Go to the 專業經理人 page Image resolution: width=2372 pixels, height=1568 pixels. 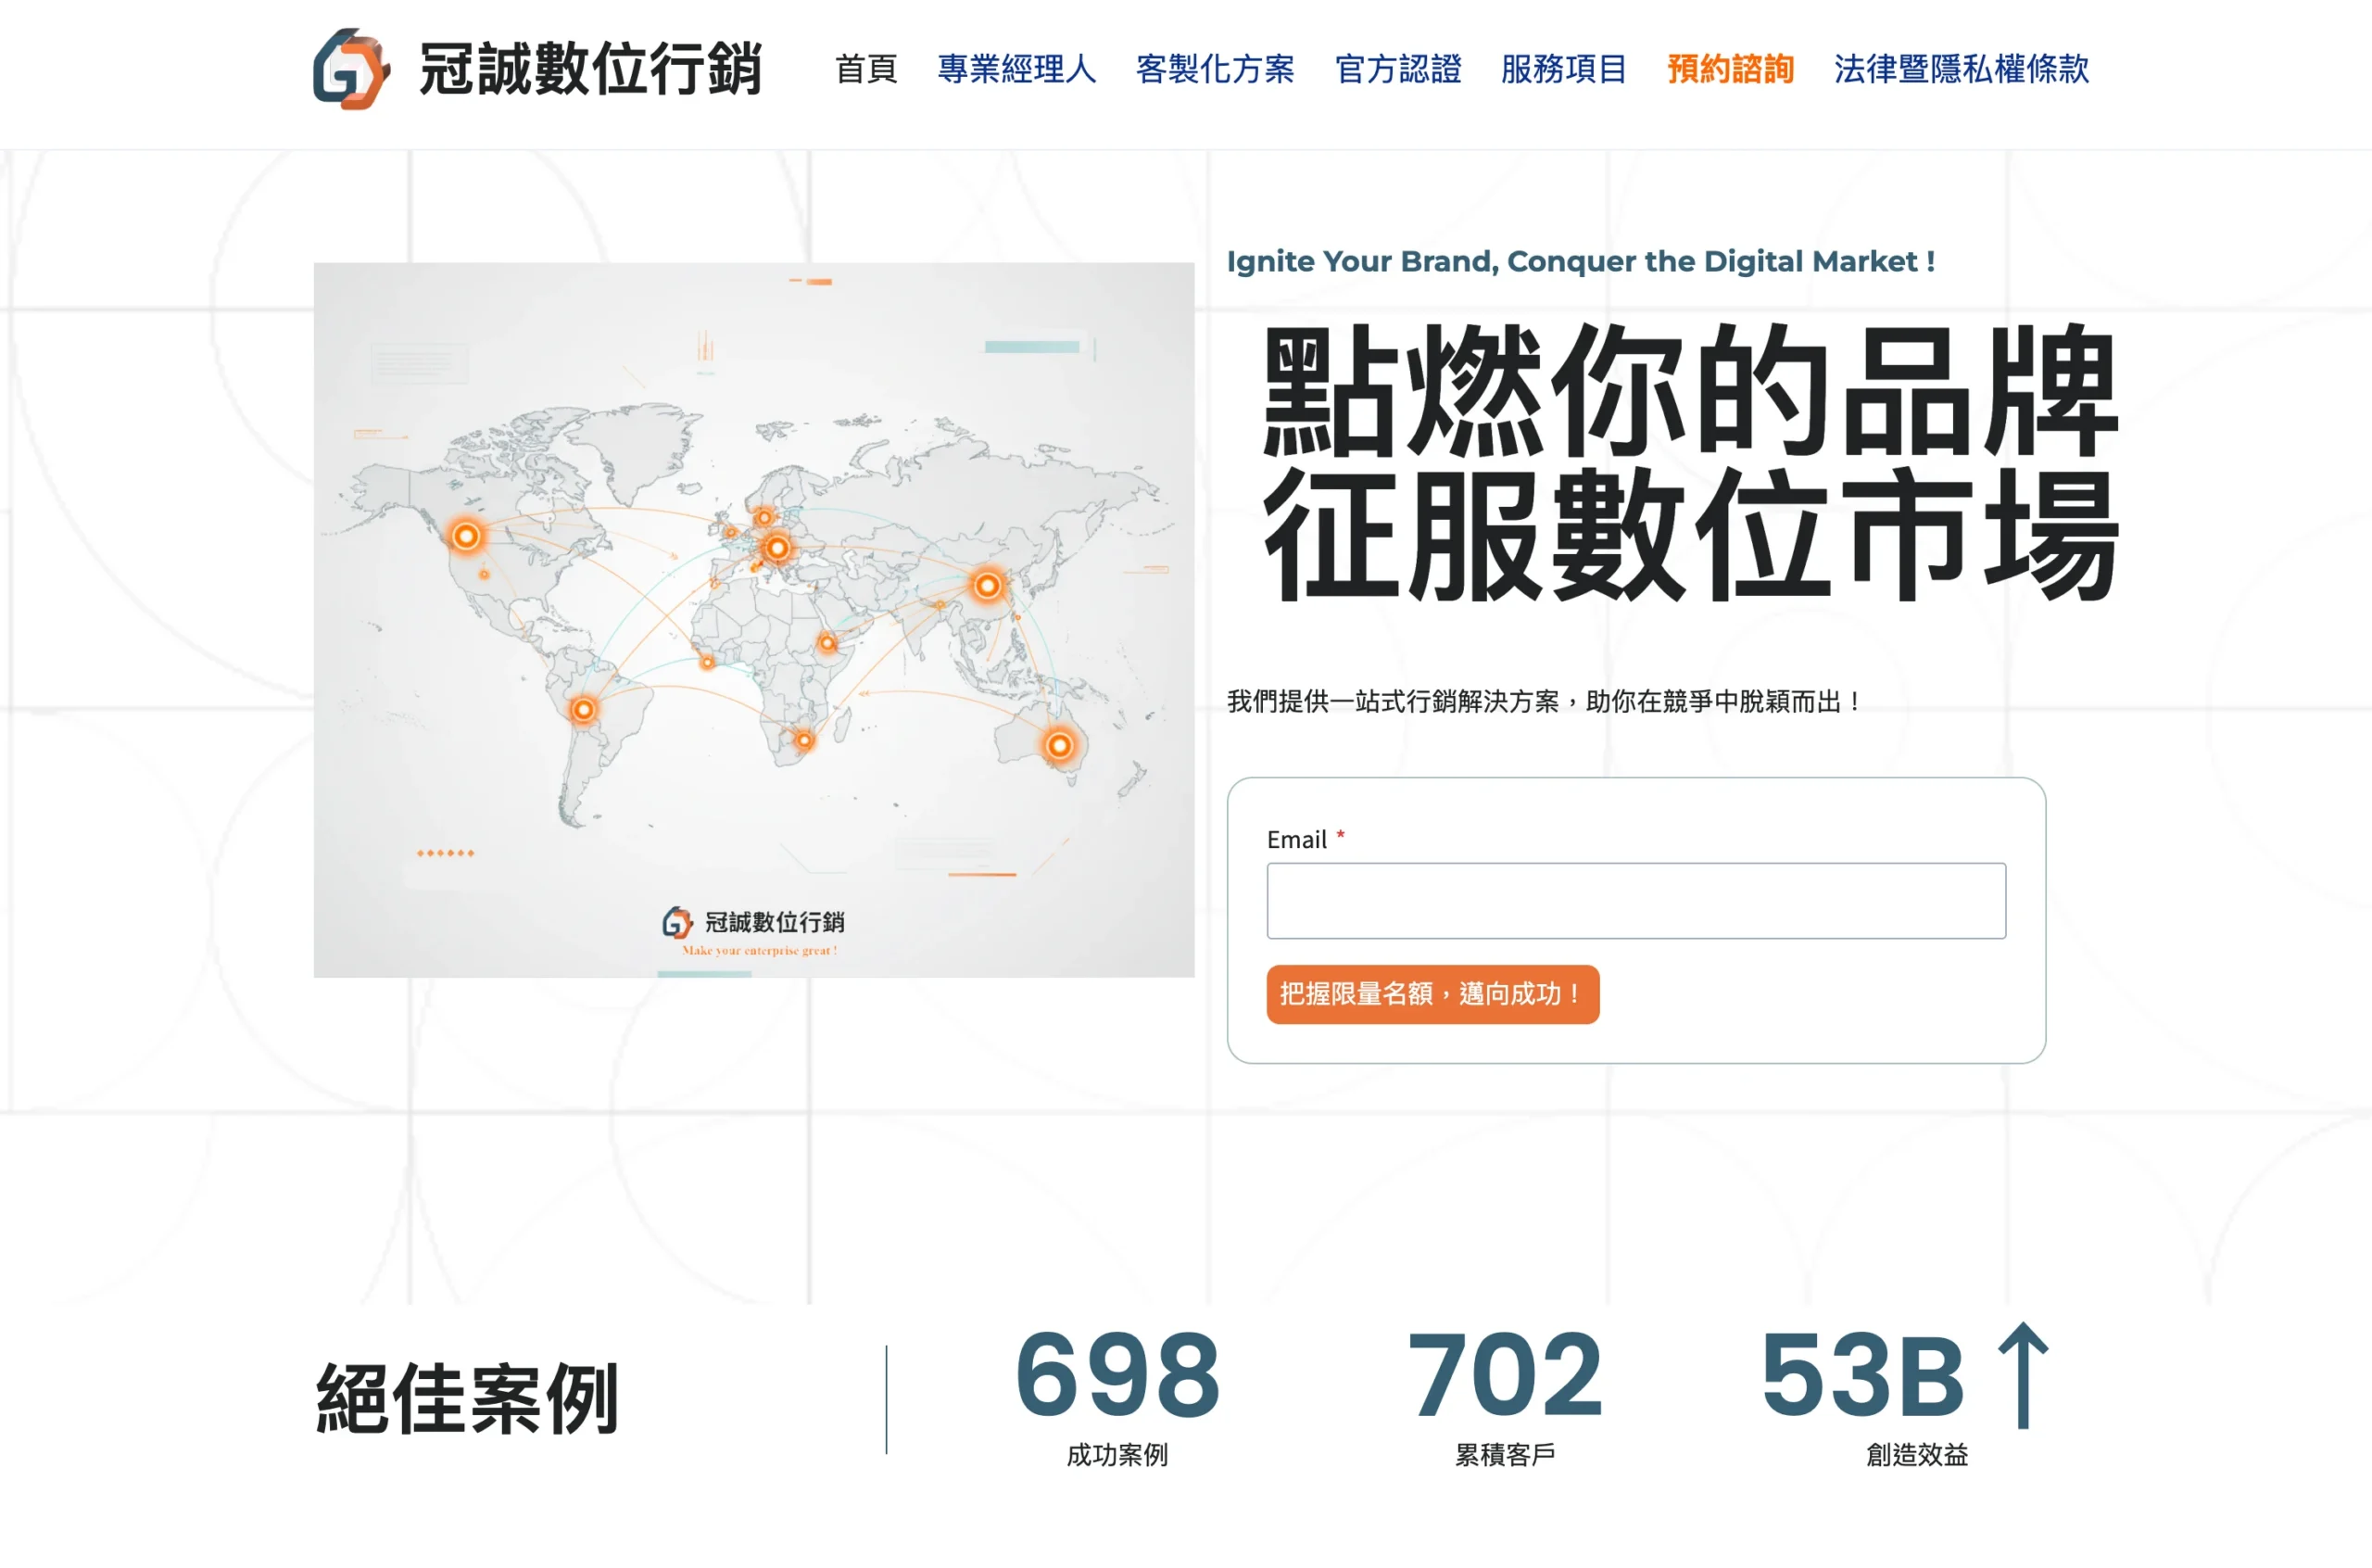pos(1016,69)
